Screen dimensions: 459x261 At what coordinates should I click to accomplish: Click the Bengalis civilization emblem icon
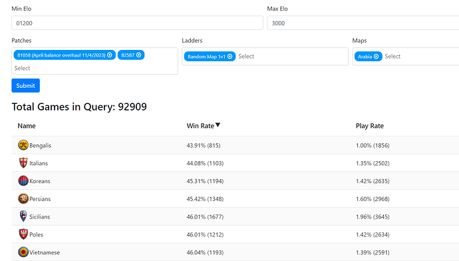pyautogui.click(x=23, y=145)
